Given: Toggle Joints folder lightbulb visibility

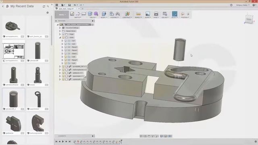Looking at the screenshot, I should [63, 37].
